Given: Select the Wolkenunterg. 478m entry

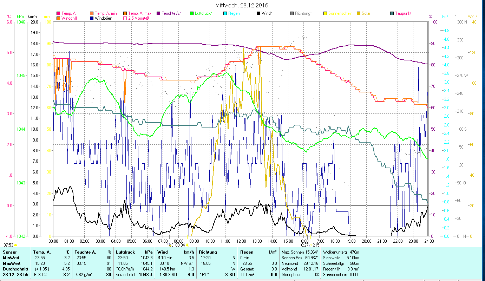Looking at the screenshot, I should (x=341, y=252).
